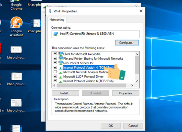Confirm with the OK button

[111, 126]
